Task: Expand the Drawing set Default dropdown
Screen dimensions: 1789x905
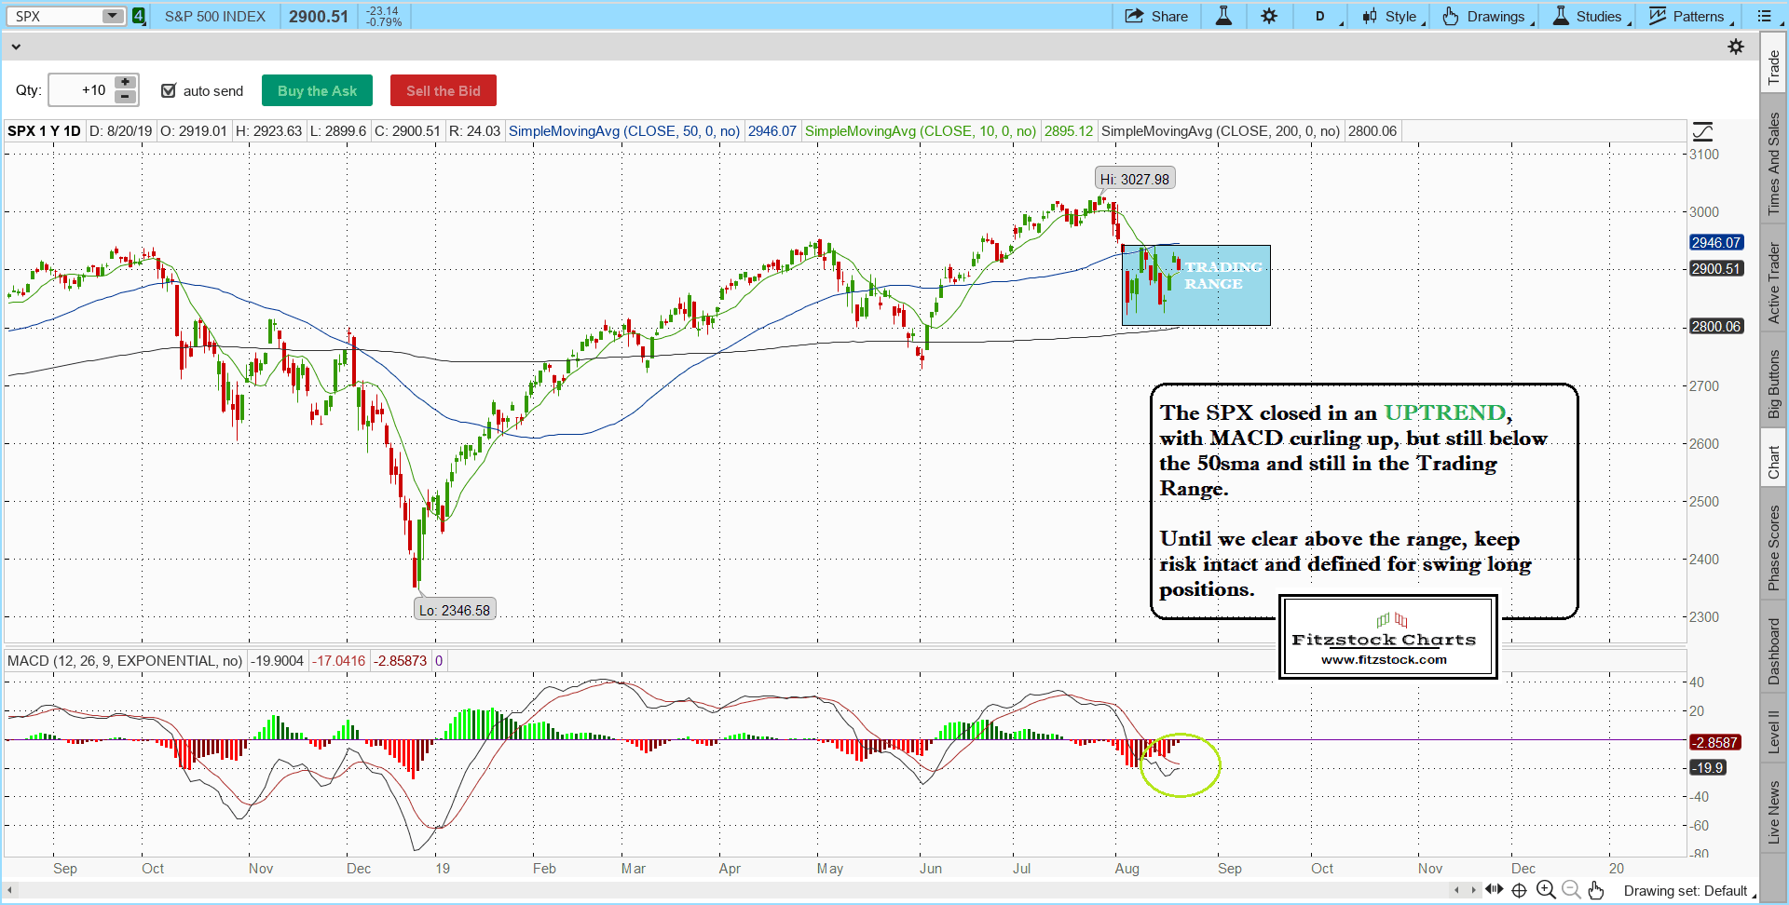Action: pyautogui.click(x=1687, y=891)
